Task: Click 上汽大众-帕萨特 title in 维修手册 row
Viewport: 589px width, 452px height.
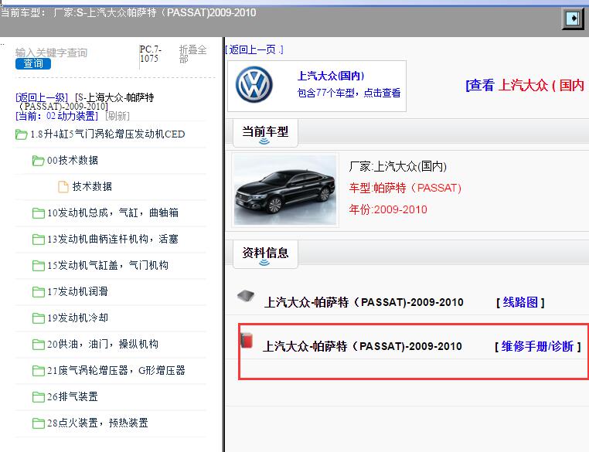Action: pyautogui.click(x=362, y=346)
